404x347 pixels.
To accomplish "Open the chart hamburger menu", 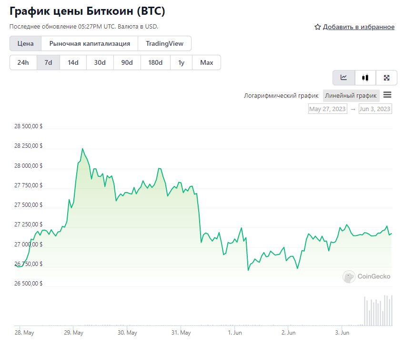I will (x=387, y=95).
